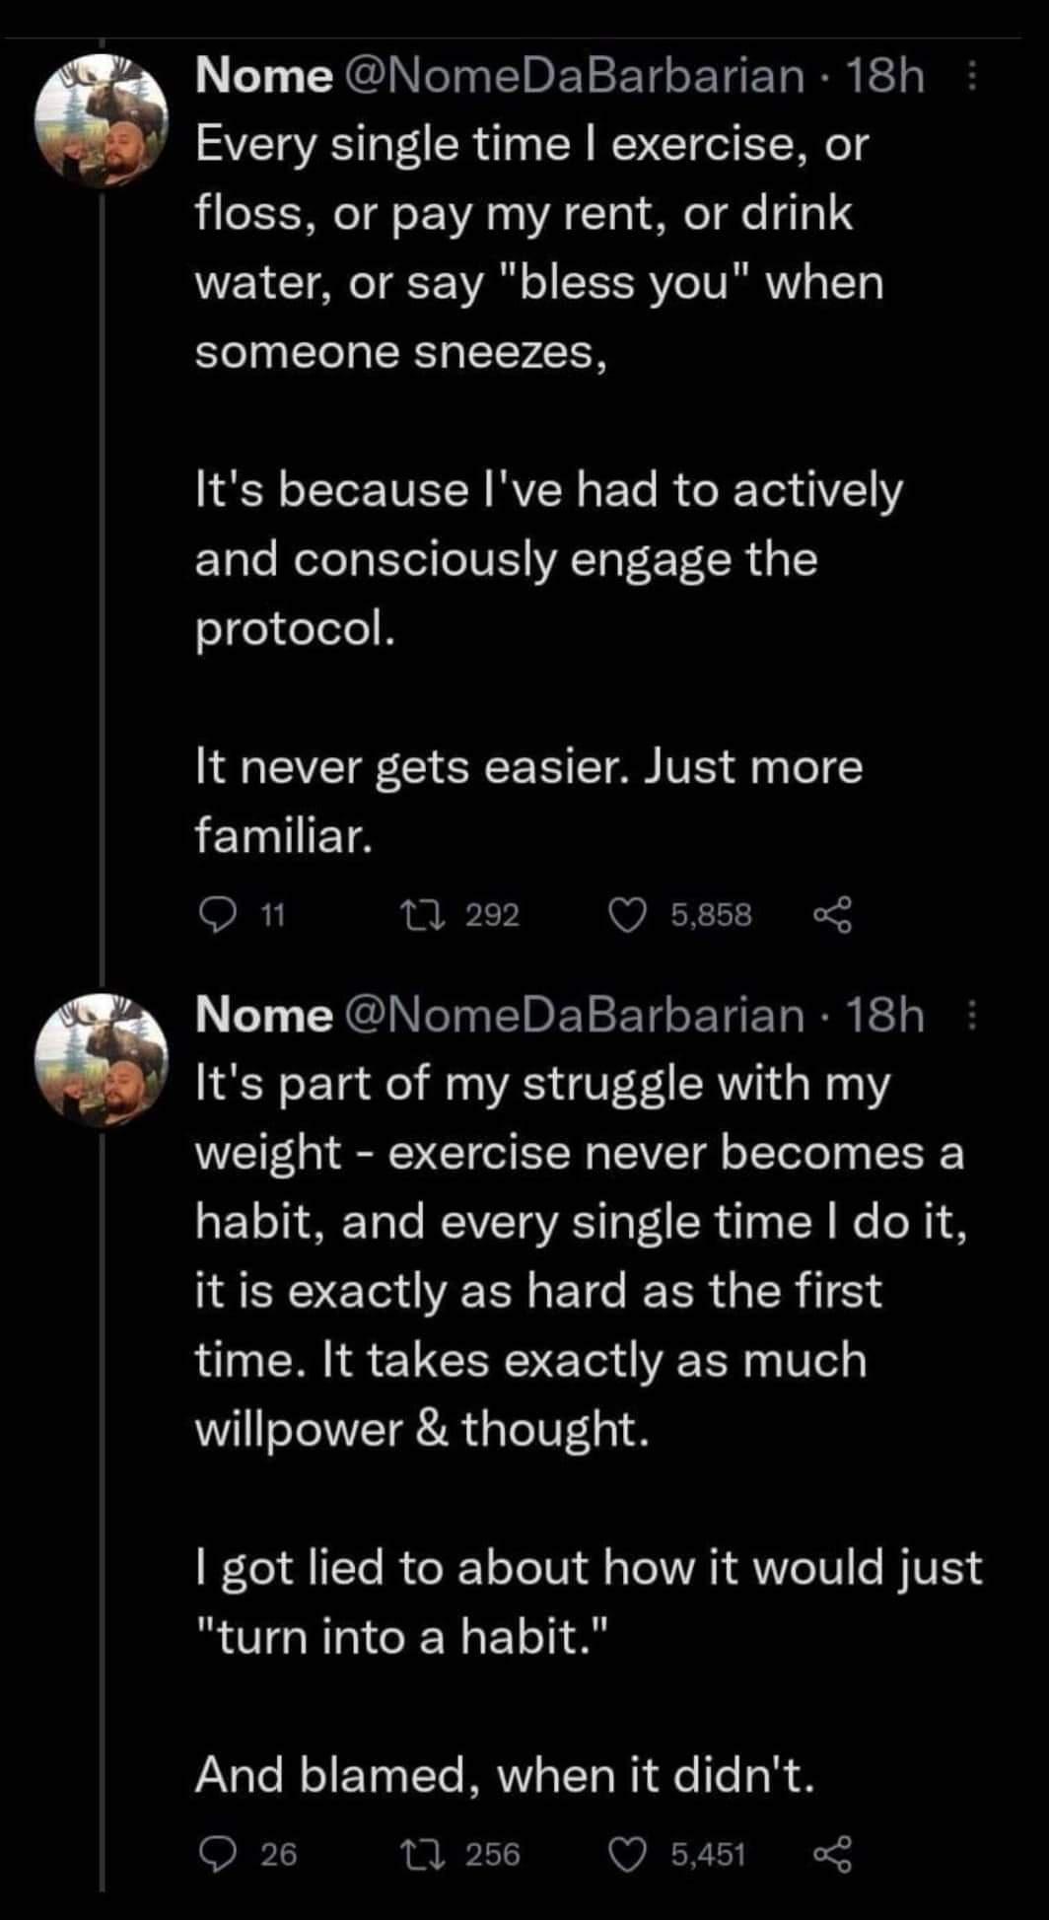Viewport: 1049px width, 1920px height.
Task: Open Nome's profile picture on the first tweet
Action: click(102, 122)
